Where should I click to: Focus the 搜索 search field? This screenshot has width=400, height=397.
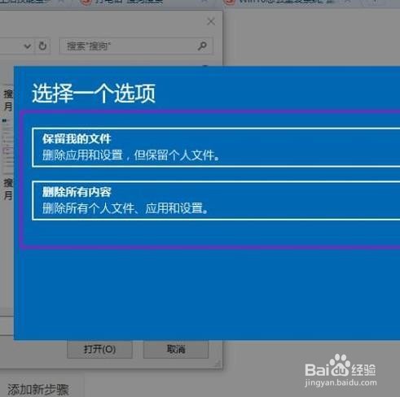(136, 46)
